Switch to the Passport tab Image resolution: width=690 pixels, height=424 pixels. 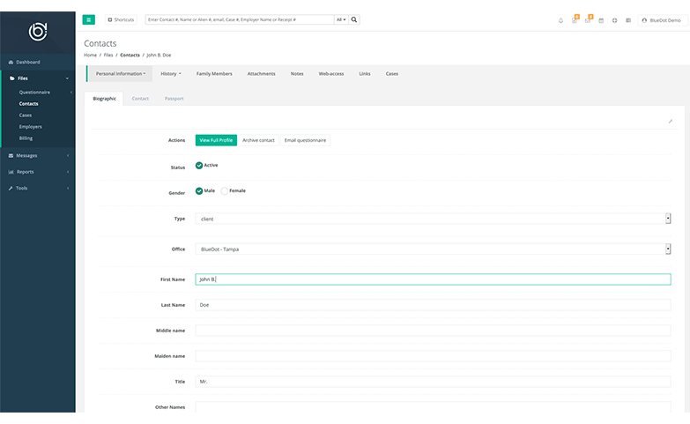[174, 99]
